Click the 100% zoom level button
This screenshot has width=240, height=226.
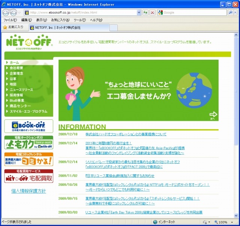coord(221,222)
